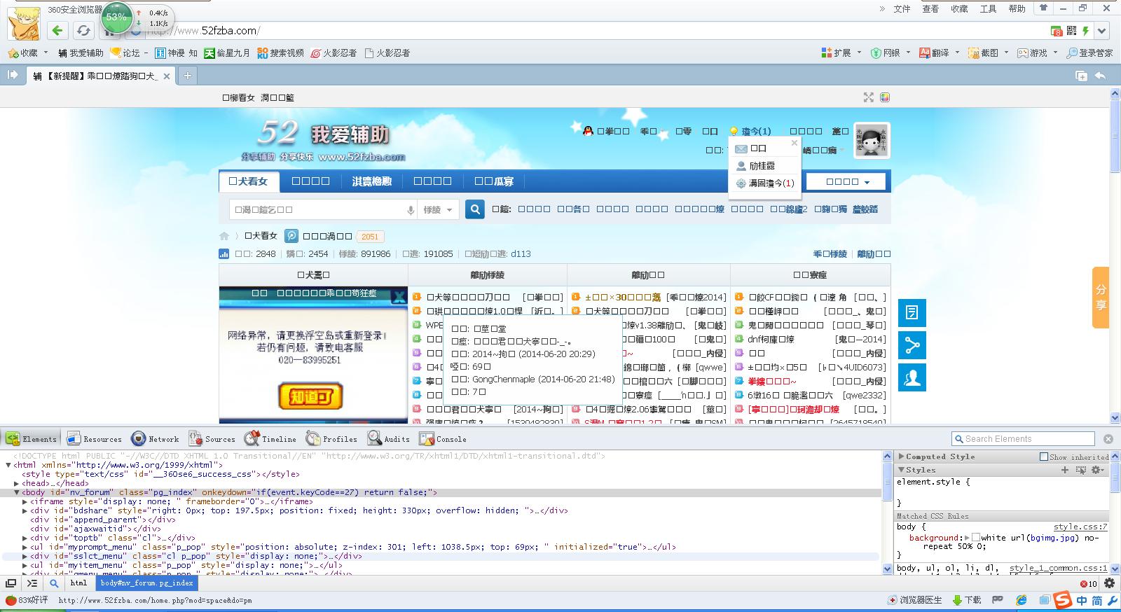Open the 论坛 bookmark
Viewport: 1121px width, 612px height.
coord(125,53)
